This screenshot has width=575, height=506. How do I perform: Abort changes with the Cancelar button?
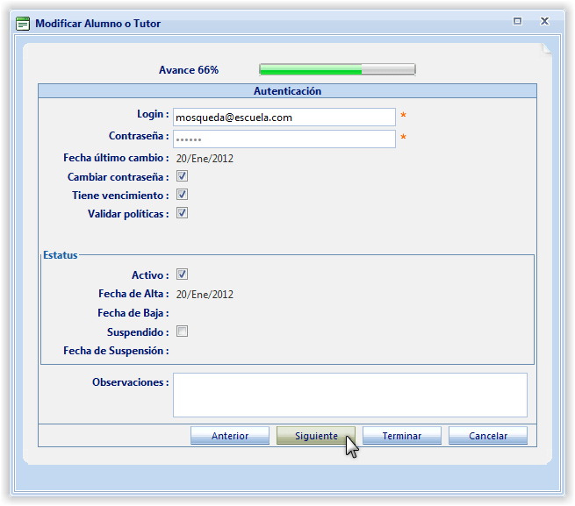(488, 436)
